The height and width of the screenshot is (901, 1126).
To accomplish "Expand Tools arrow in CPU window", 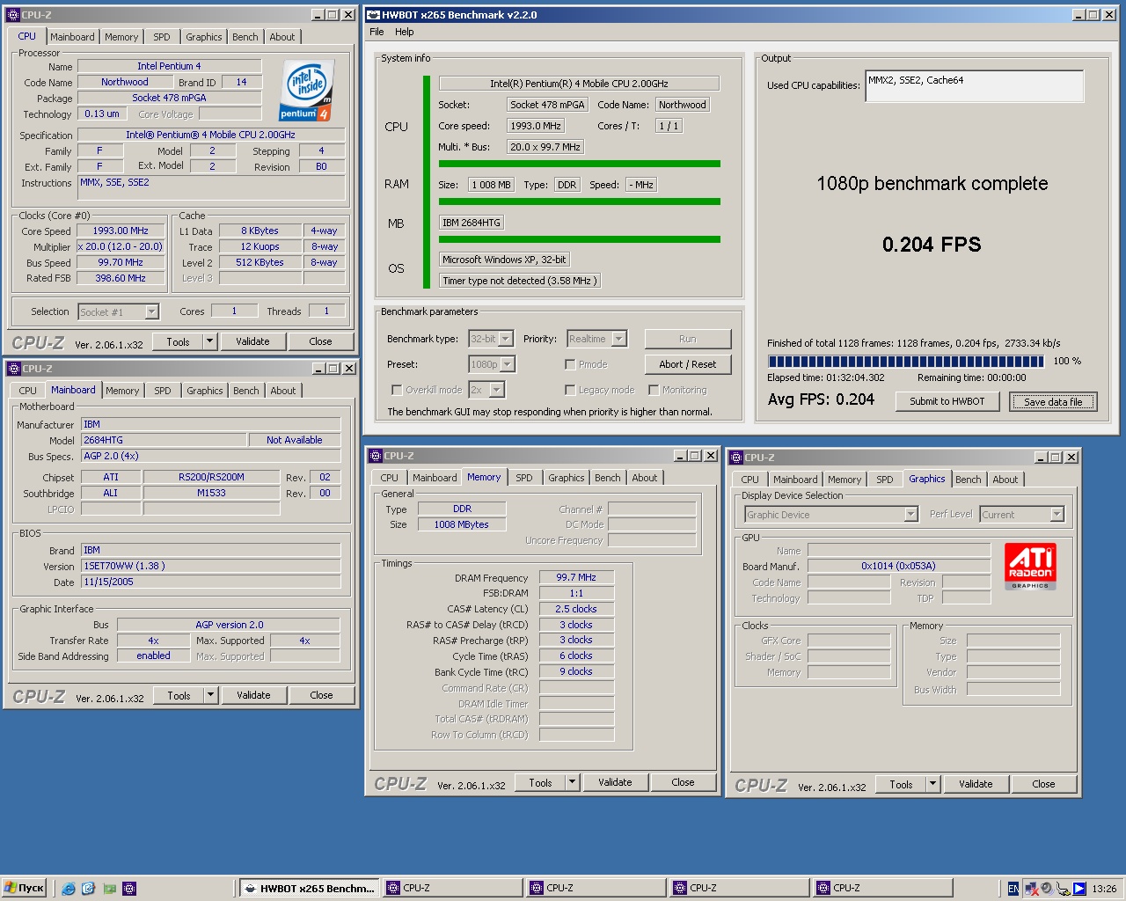I will [x=209, y=341].
